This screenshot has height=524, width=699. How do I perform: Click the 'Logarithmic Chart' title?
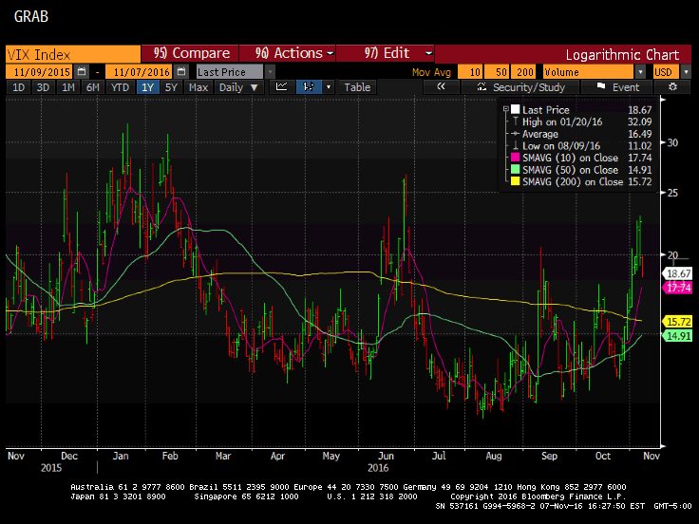tap(622, 54)
